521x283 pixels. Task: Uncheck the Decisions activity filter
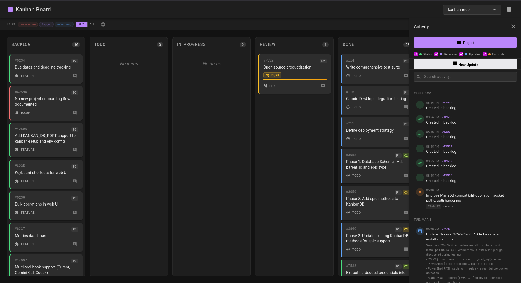pos(436,54)
